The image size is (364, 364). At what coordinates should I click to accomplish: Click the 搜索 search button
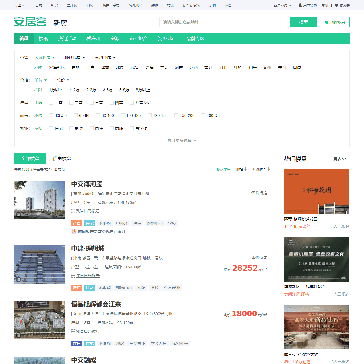click(x=304, y=22)
